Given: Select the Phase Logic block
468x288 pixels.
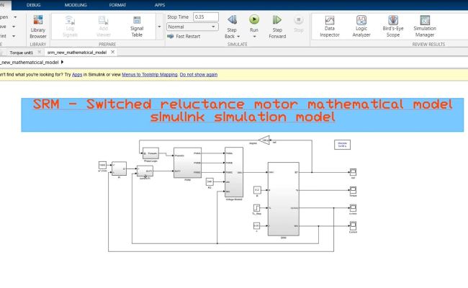Looking at the screenshot, I should [150, 153].
